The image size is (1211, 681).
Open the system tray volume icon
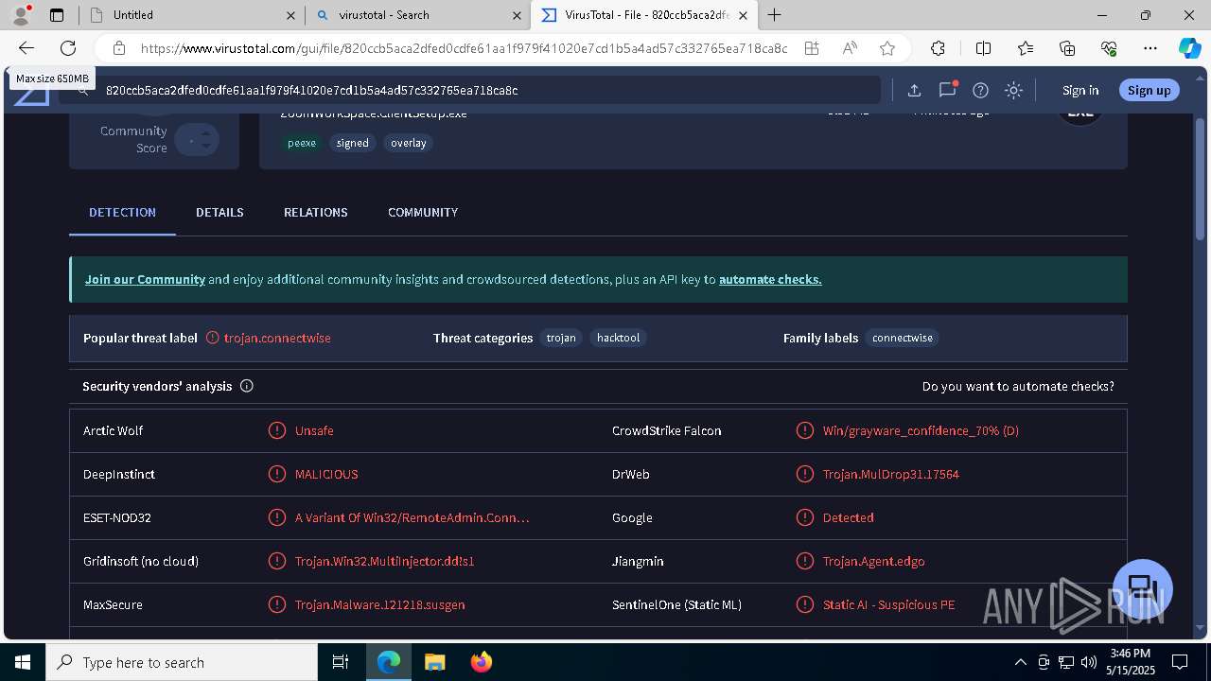[x=1089, y=662]
